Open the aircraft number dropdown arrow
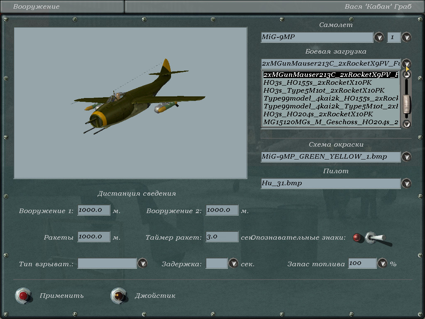 (406, 37)
